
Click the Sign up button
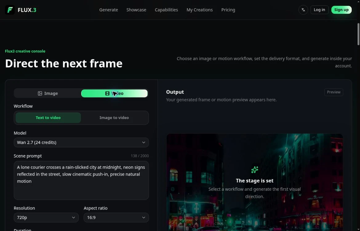(x=342, y=10)
